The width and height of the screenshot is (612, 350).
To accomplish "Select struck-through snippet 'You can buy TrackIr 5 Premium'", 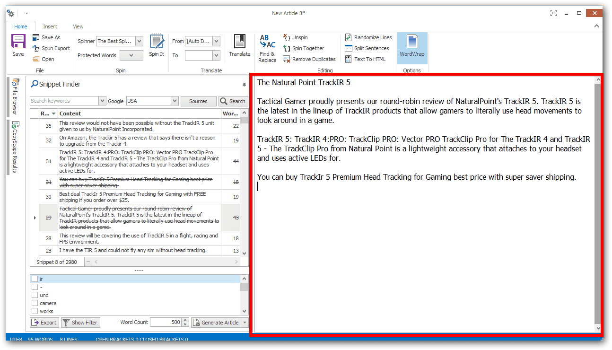I will (140, 182).
